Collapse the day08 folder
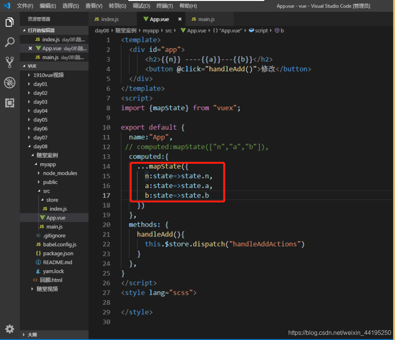This screenshot has width=395, height=340. tap(54, 146)
